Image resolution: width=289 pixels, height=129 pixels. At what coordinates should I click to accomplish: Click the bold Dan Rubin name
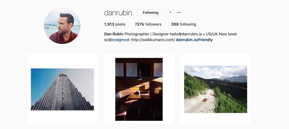click(x=114, y=34)
